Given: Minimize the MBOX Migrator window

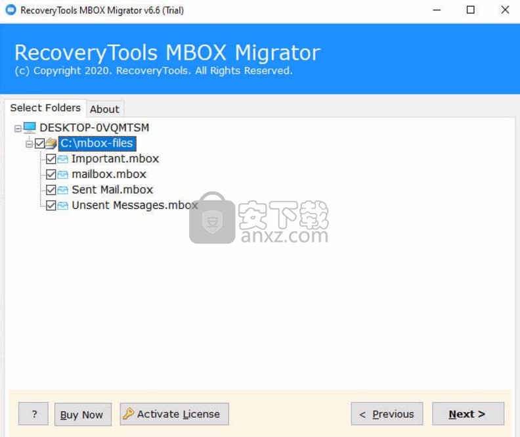Looking at the screenshot, I should pos(437,10).
